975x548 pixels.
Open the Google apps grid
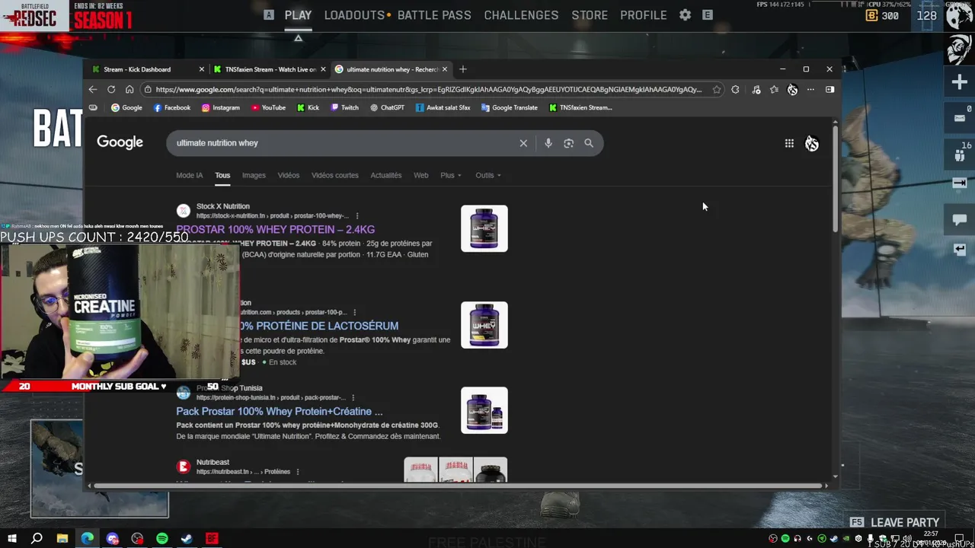click(x=789, y=143)
